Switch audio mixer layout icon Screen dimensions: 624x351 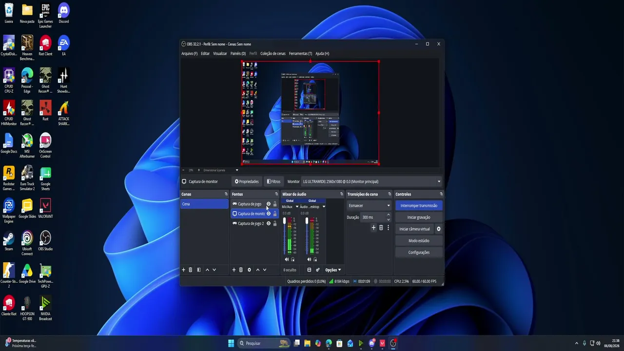[x=309, y=270]
